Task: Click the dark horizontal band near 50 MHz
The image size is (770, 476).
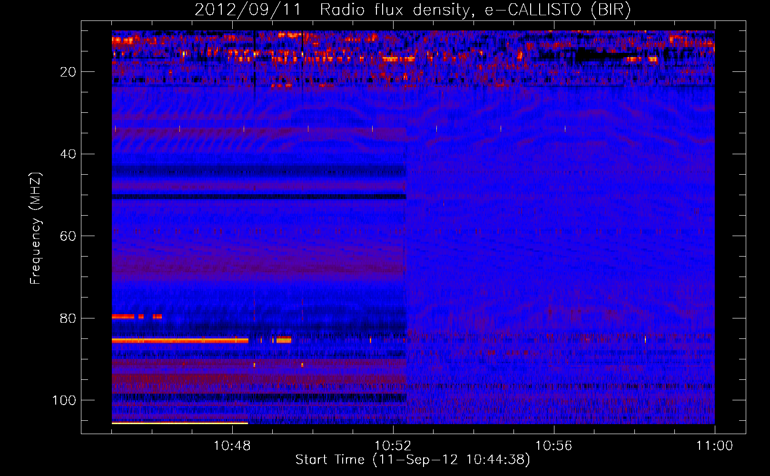Action: [259, 196]
